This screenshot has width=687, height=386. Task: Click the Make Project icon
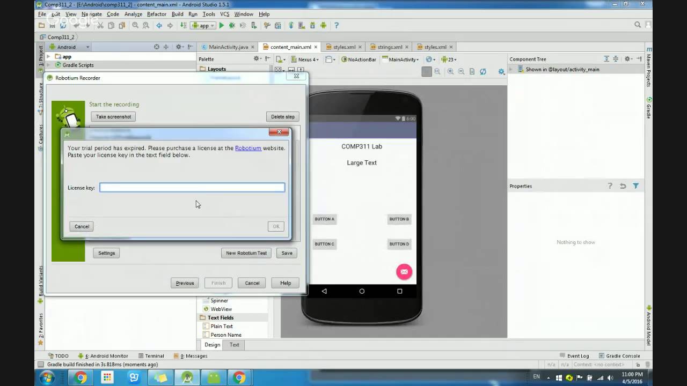[x=184, y=25]
